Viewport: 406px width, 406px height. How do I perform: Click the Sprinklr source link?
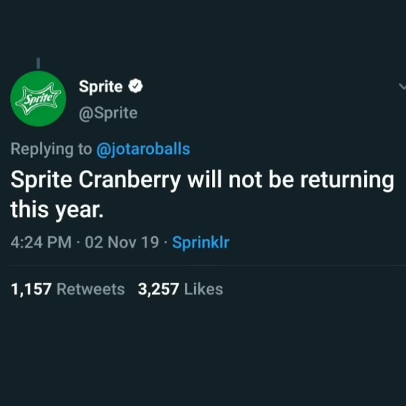[x=200, y=242]
